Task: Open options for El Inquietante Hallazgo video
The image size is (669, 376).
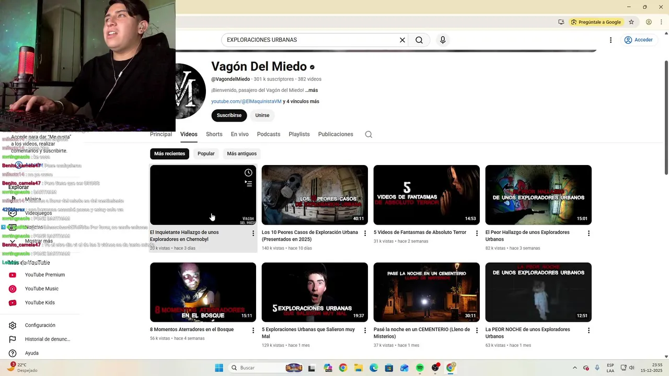Action: 253,233
